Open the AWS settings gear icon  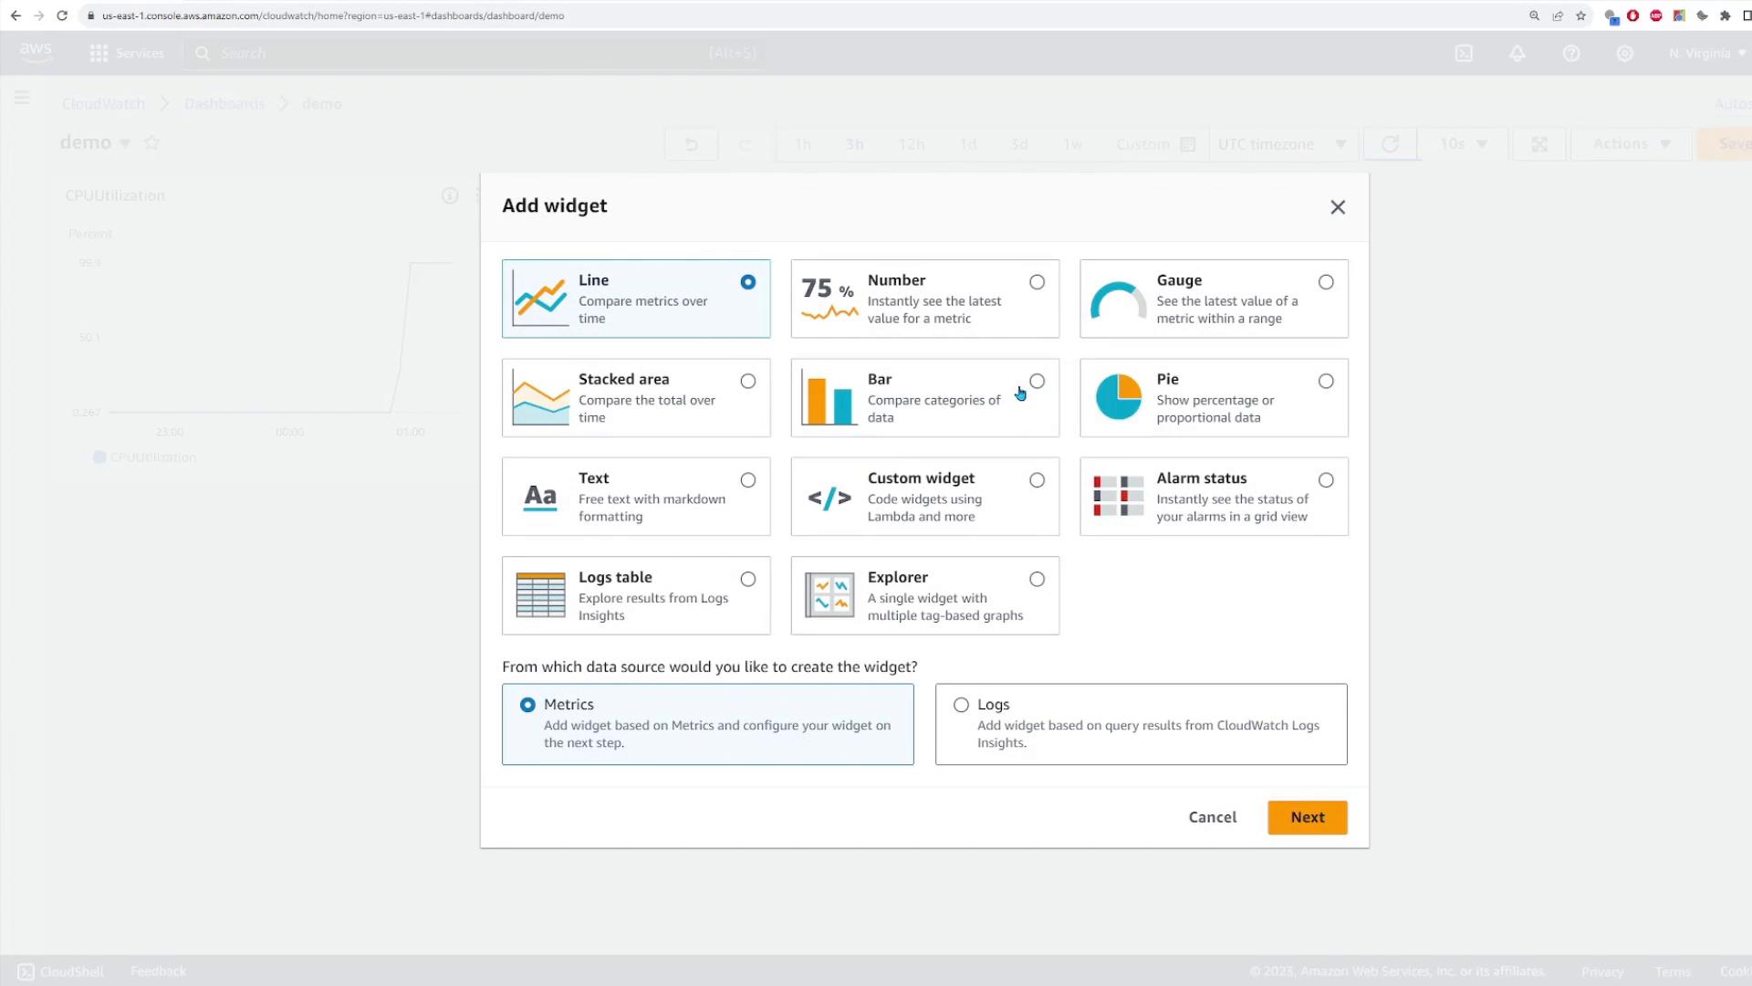pyautogui.click(x=1624, y=53)
